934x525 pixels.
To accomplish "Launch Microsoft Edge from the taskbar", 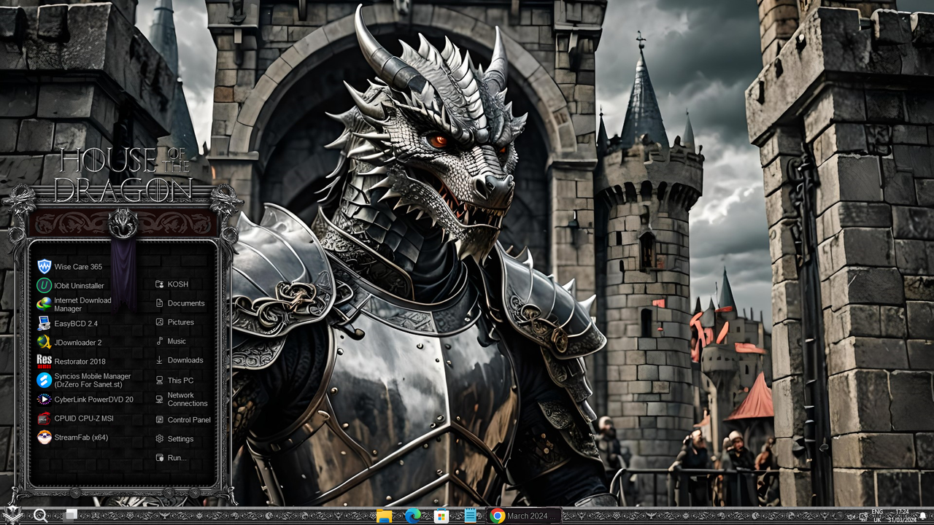I will point(413,516).
